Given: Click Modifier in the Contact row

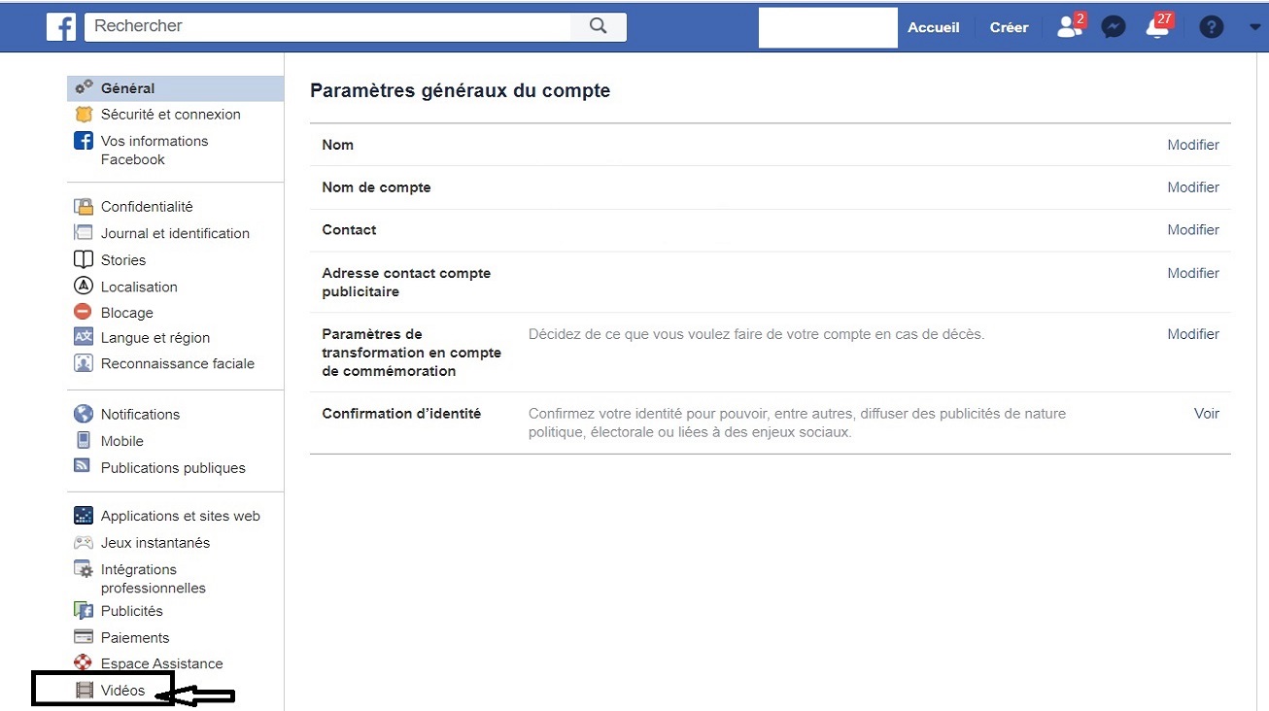Looking at the screenshot, I should tap(1193, 230).
